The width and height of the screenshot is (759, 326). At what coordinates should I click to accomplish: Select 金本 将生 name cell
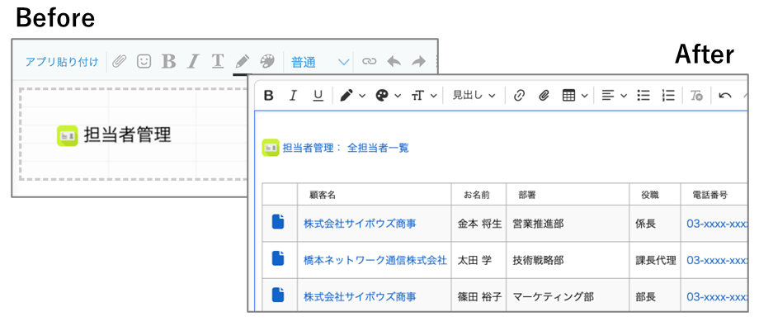pyautogui.click(x=479, y=224)
